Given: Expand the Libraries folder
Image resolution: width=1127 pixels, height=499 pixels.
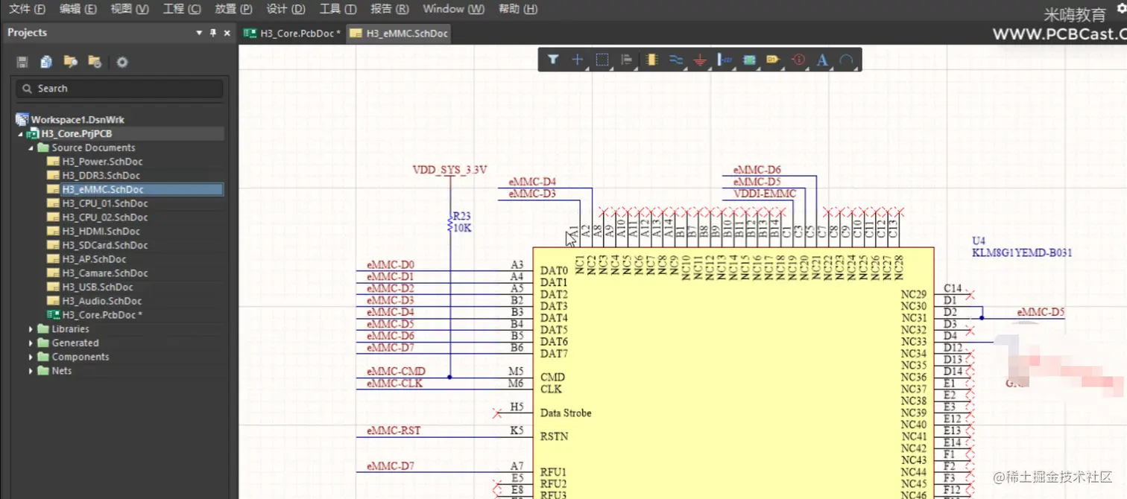Looking at the screenshot, I should click(31, 328).
